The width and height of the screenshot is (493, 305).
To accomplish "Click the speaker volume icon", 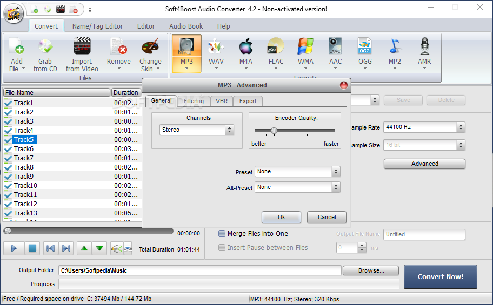I will coord(117,249).
